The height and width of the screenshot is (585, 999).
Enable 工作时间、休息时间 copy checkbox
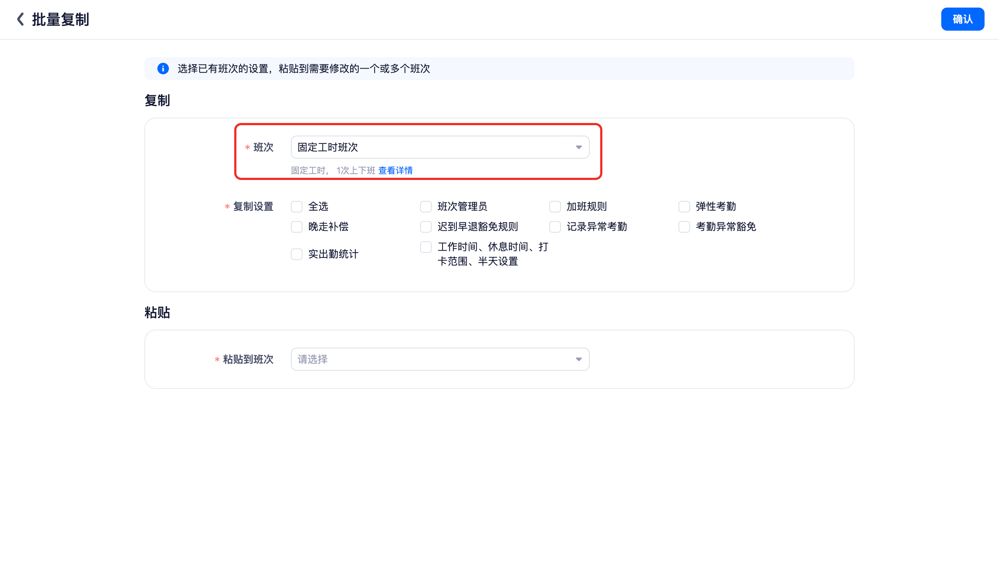click(426, 247)
